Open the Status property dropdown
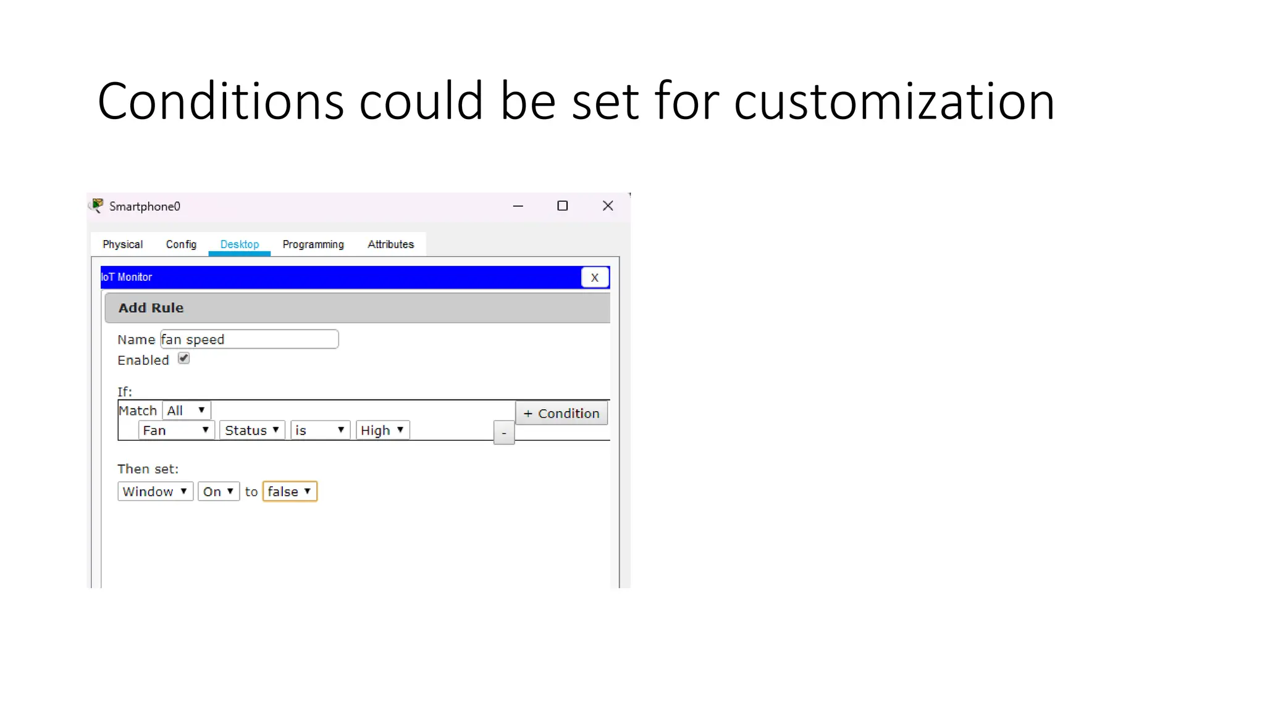Screen dimensions: 1265x711 252,430
